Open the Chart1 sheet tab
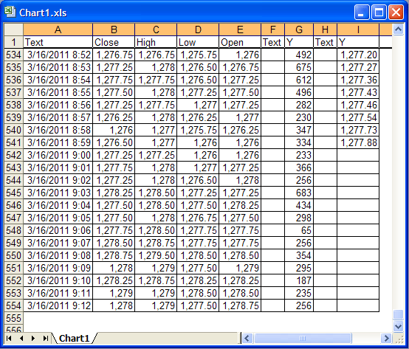Screen dimensions: 409x349 74,339
